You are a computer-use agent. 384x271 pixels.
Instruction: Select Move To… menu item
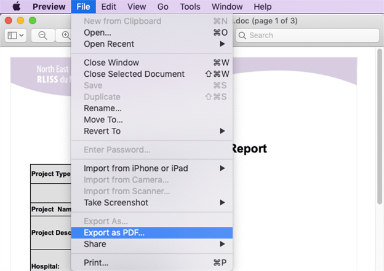pos(103,120)
